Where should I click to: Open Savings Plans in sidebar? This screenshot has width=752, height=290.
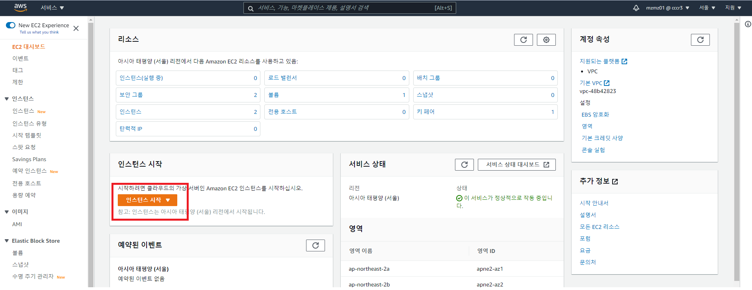pos(29,159)
